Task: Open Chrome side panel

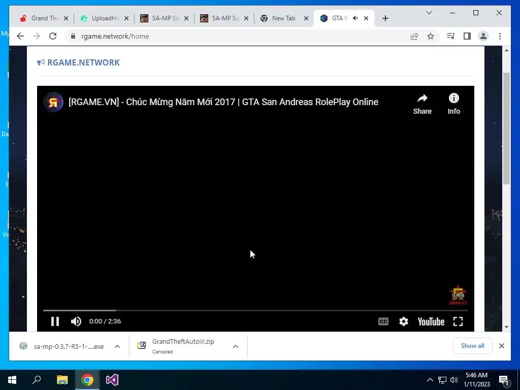Action: point(467,36)
